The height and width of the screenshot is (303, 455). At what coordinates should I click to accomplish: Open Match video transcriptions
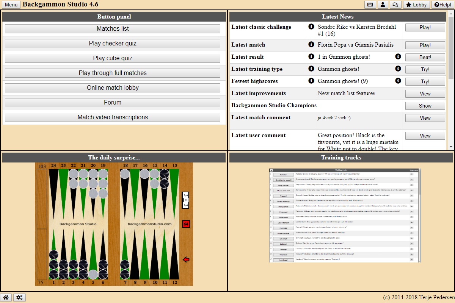click(x=113, y=117)
